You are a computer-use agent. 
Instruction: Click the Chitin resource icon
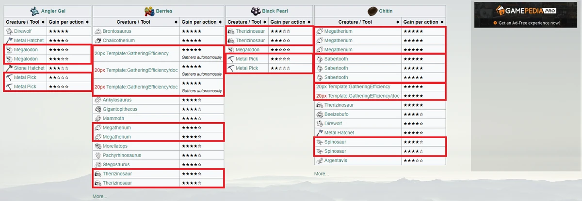coord(373,11)
